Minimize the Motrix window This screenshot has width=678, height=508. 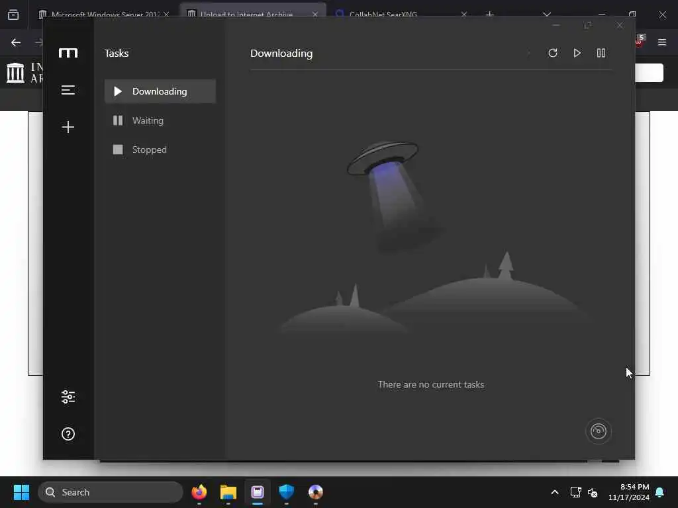coord(556,26)
